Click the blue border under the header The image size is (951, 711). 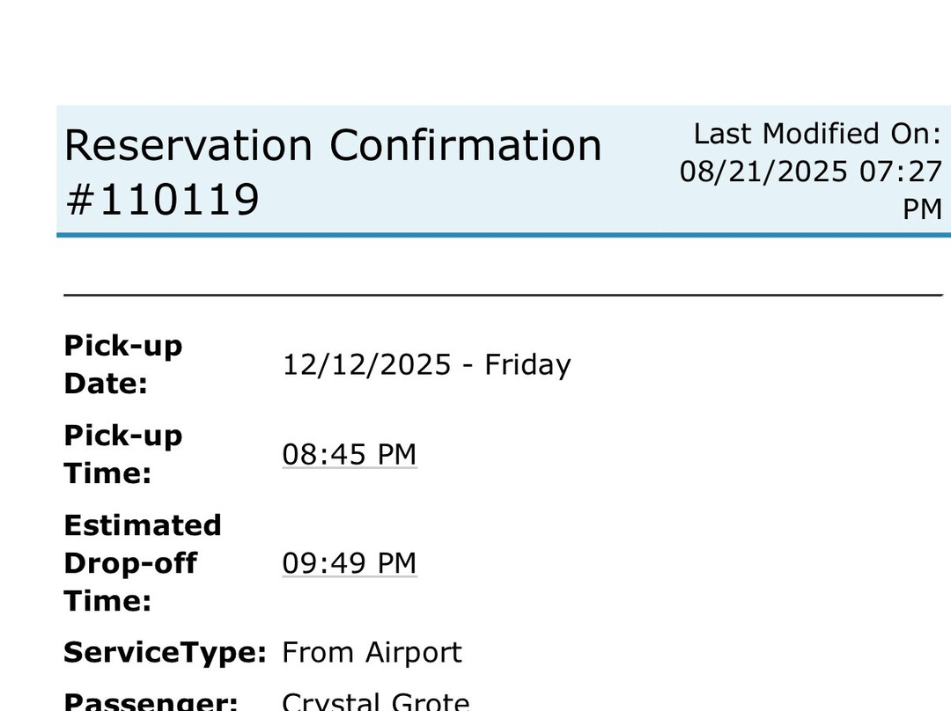pos(502,235)
